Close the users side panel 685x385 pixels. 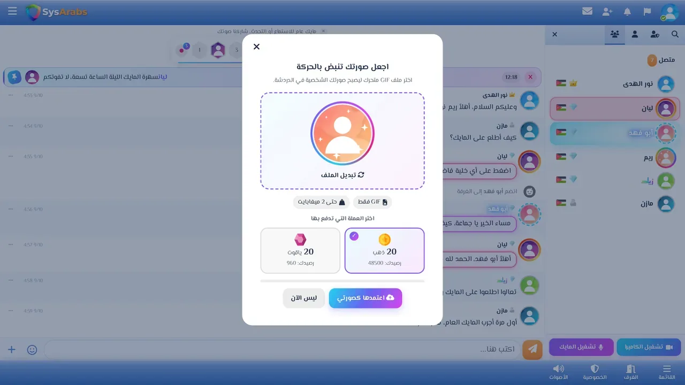[x=554, y=34]
